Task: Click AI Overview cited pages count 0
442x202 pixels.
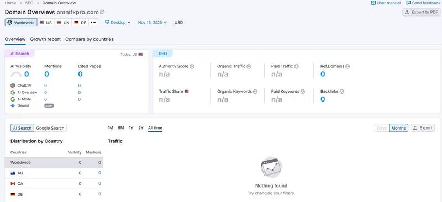Action: point(80,92)
